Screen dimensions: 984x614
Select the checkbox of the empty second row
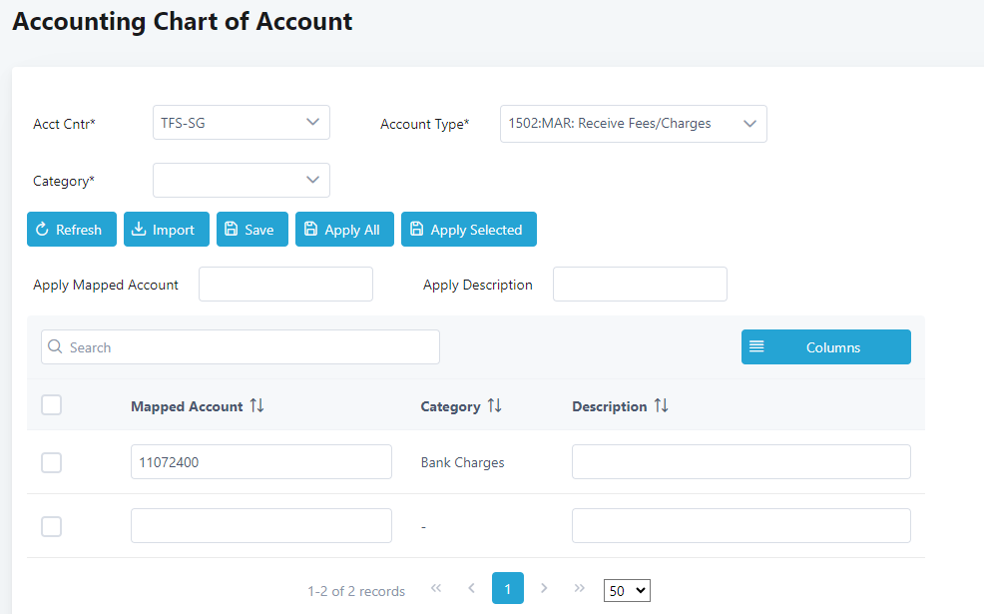52,526
